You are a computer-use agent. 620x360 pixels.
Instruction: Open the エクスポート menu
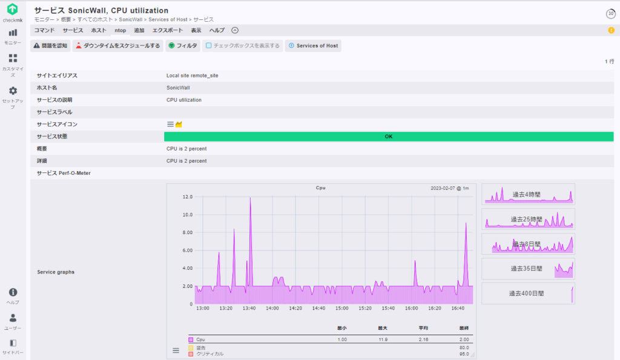(x=168, y=30)
